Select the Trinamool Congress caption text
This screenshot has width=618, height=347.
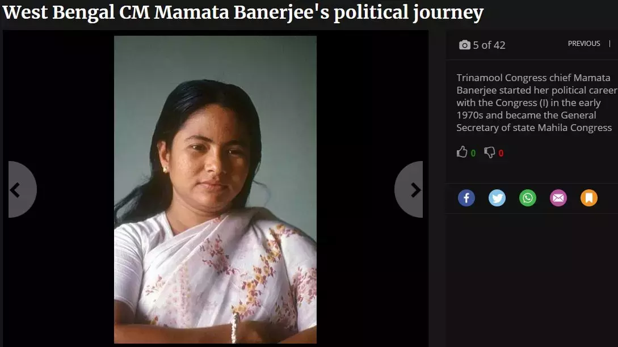[536, 103]
